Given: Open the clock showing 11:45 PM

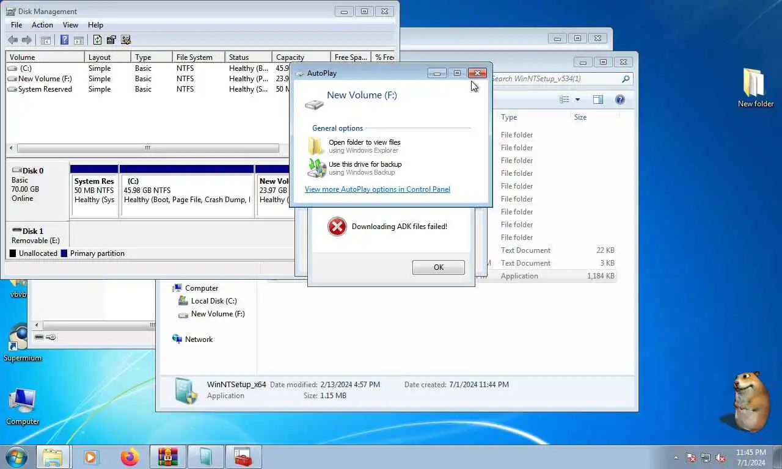Looking at the screenshot, I should 751,457.
